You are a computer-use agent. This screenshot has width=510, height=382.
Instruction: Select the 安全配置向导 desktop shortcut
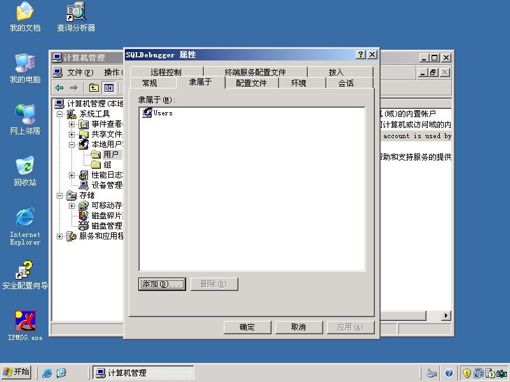(x=25, y=275)
